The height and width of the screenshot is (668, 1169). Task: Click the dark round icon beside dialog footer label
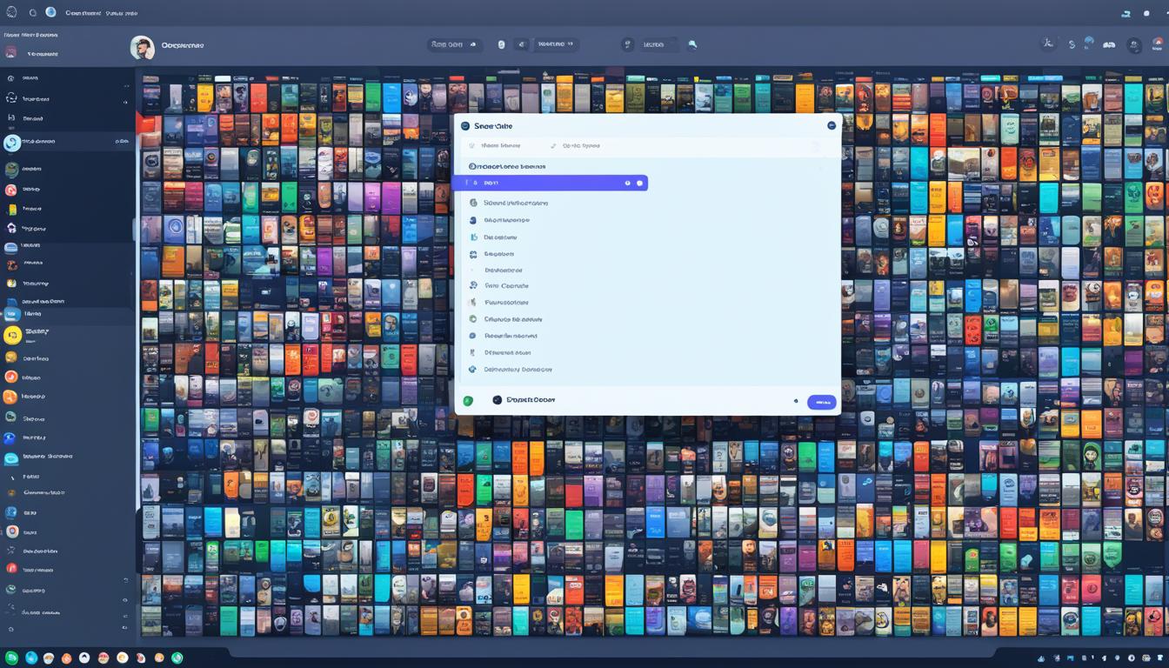click(498, 400)
